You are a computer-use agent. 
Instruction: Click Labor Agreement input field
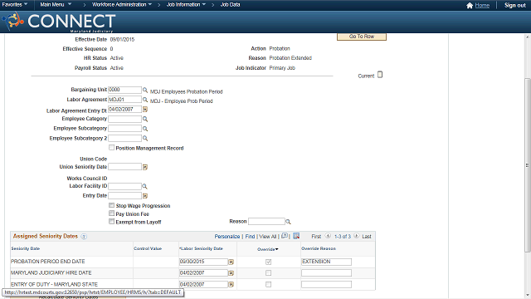[124, 100]
